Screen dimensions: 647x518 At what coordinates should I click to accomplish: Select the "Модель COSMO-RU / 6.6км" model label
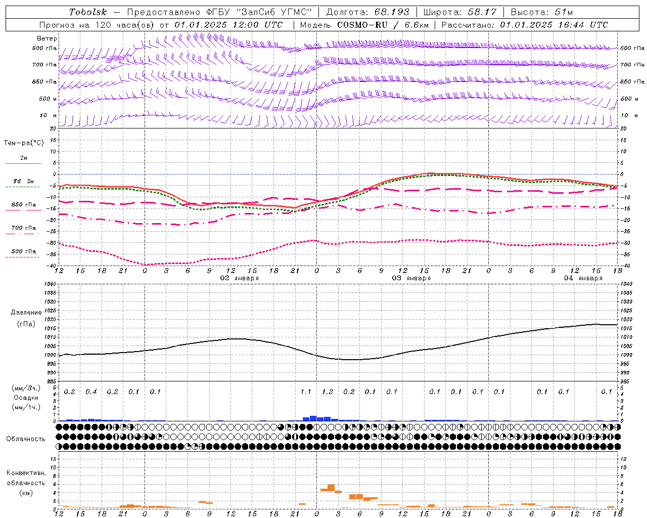click(364, 25)
